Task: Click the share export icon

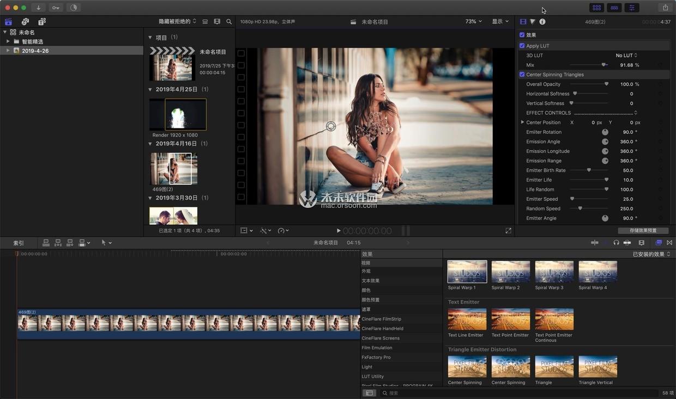Action: point(665,8)
